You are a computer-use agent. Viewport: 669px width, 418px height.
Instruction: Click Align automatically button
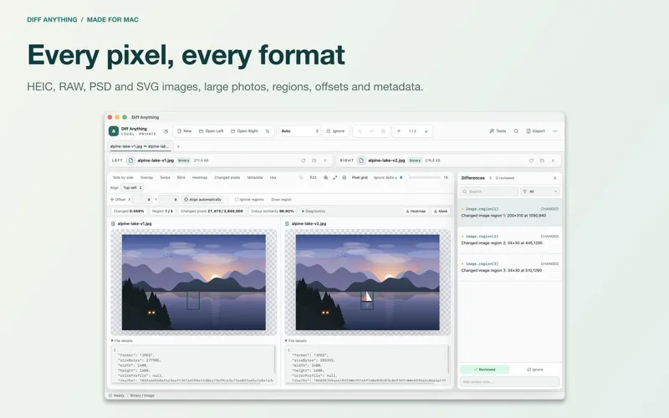[x=203, y=199]
